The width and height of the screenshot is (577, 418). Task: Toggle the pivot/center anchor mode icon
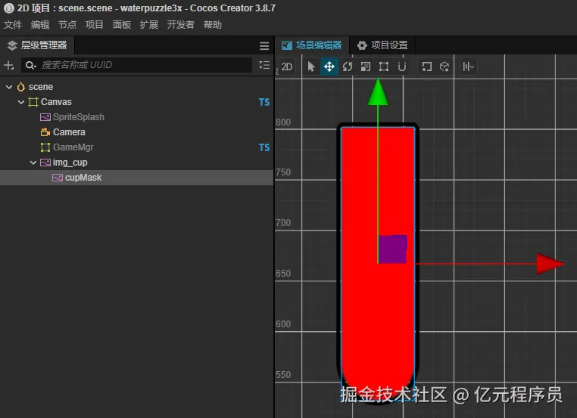tap(426, 67)
